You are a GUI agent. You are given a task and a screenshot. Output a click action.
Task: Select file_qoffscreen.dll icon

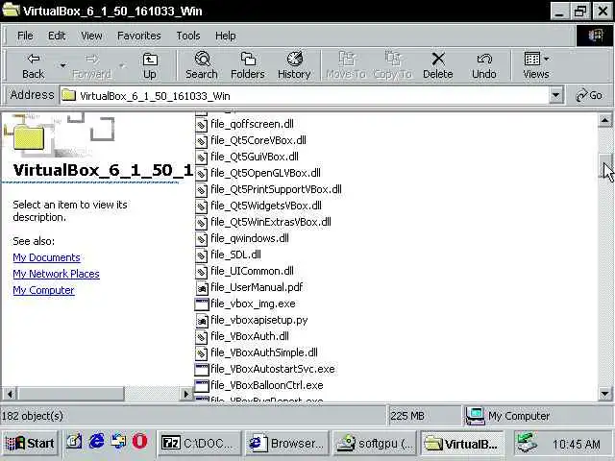point(201,124)
